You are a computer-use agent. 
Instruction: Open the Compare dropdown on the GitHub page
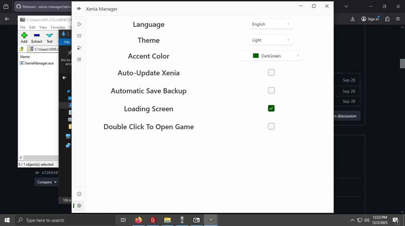point(47,182)
